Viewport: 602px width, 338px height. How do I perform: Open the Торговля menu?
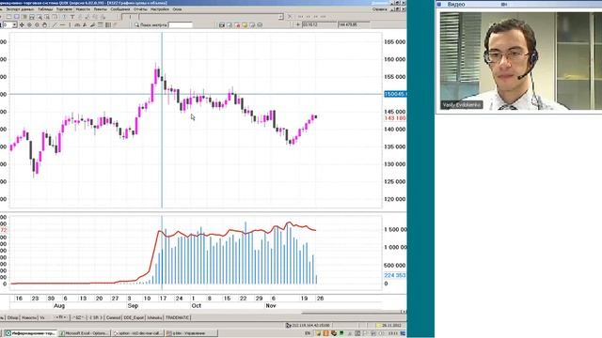click(64, 9)
